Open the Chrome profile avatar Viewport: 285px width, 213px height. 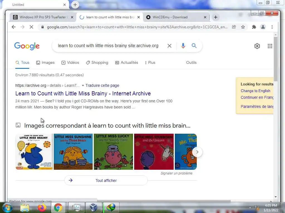263,27
